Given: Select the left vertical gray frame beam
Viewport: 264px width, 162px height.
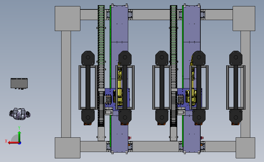Looking at the screenshot, I should tap(66, 84).
